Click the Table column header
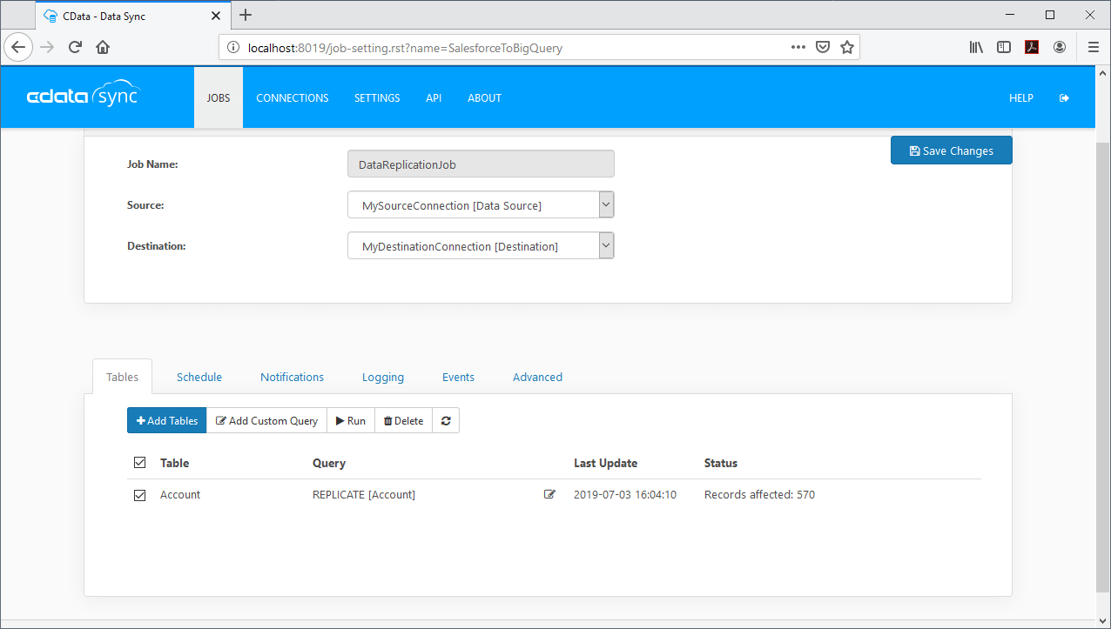 click(x=175, y=463)
